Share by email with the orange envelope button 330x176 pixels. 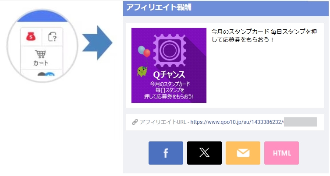(243, 153)
